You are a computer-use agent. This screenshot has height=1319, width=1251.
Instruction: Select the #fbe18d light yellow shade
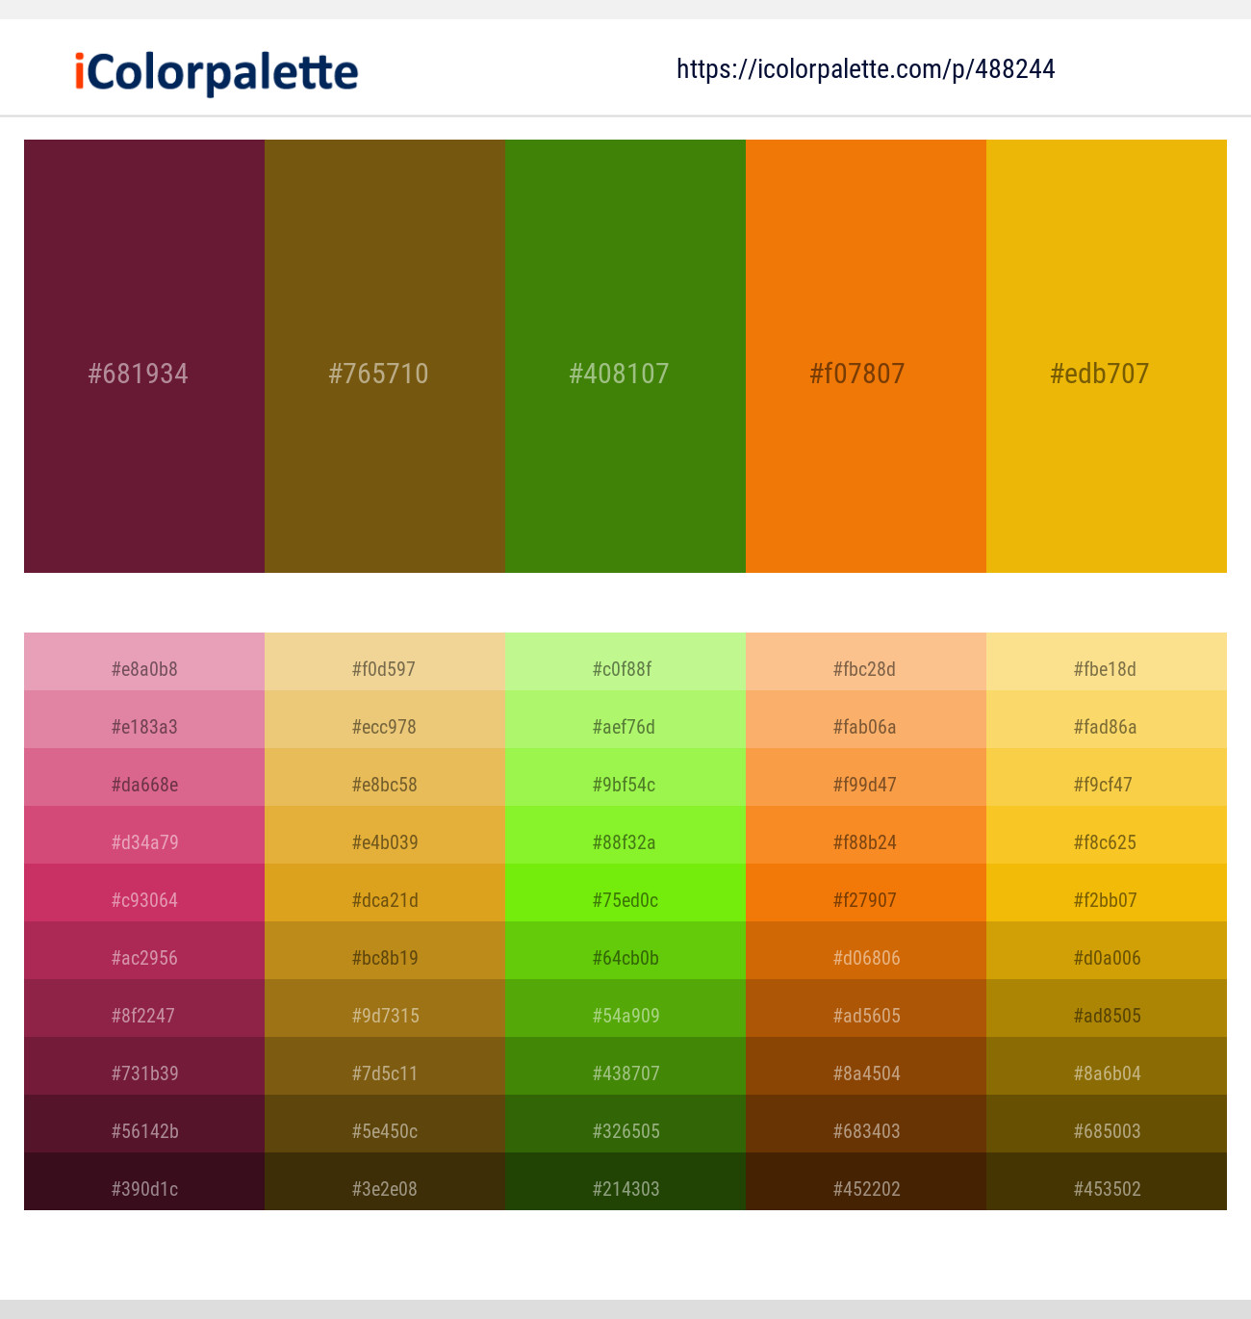[x=1107, y=669]
